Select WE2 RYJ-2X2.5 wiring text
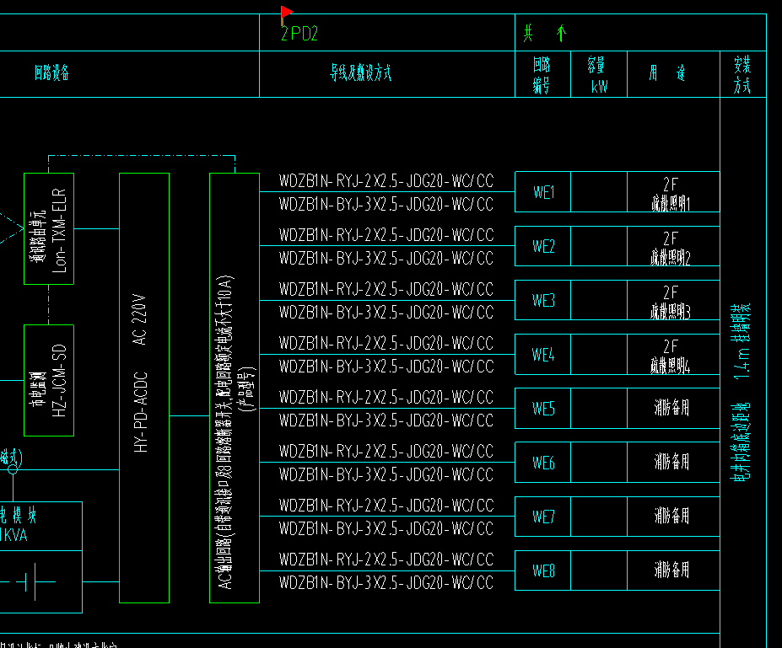782x648 pixels. (386, 235)
